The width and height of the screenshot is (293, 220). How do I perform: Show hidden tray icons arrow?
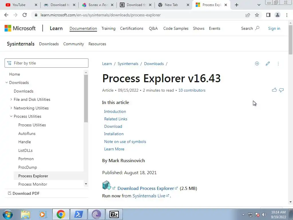pos(243,215)
